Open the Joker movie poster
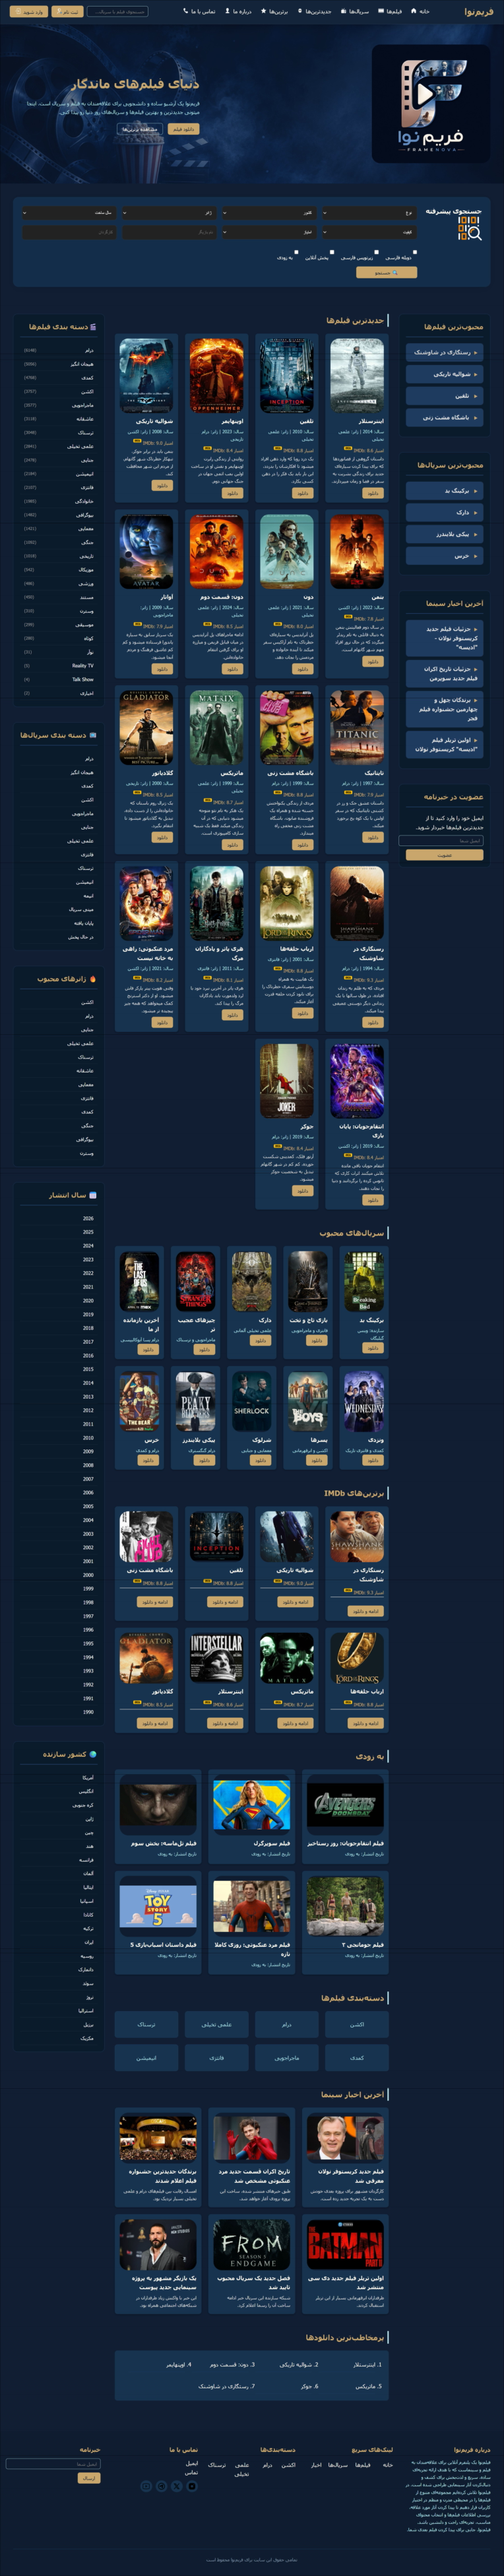The height and width of the screenshot is (2576, 504). [x=286, y=1080]
